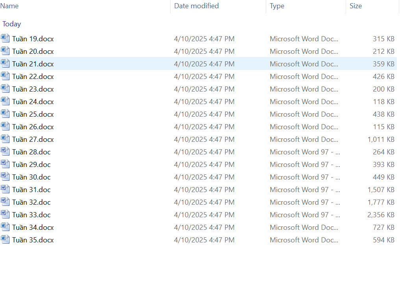The height and width of the screenshot is (297, 415).
Task: Collapse the Today group header
Action: [11, 24]
